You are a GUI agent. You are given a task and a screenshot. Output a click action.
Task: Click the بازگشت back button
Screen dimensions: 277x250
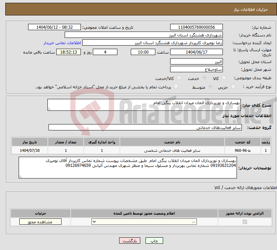(x=130, y=241)
